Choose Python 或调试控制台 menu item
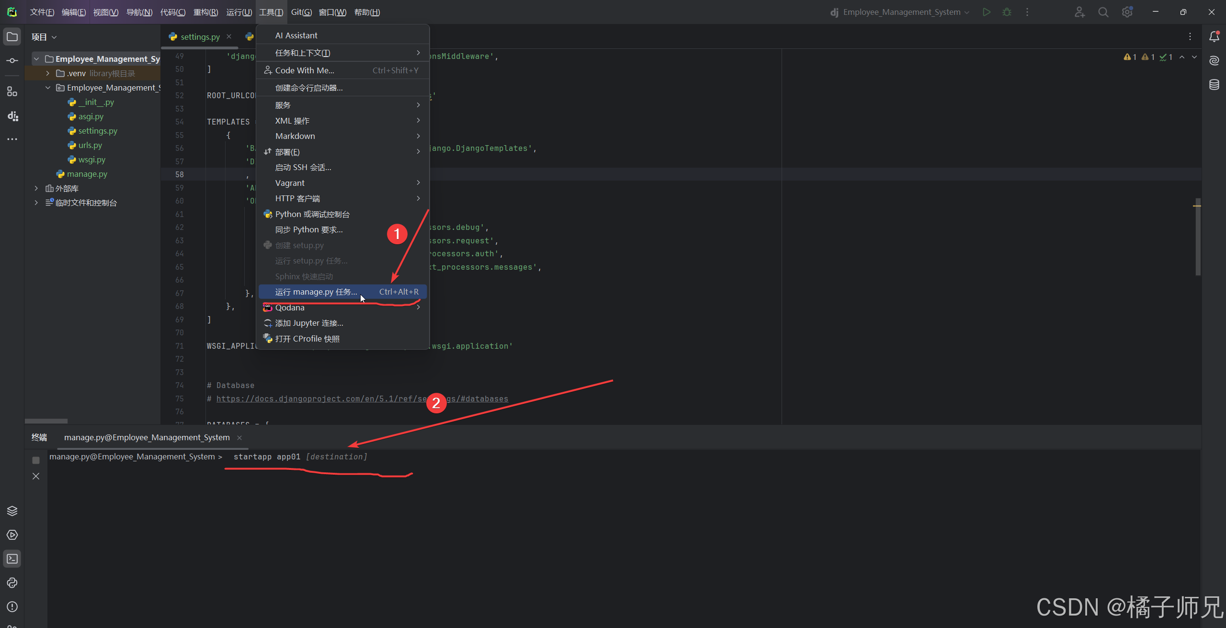 (x=343, y=214)
